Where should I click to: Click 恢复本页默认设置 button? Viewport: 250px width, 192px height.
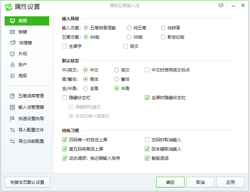click(x=27, y=182)
